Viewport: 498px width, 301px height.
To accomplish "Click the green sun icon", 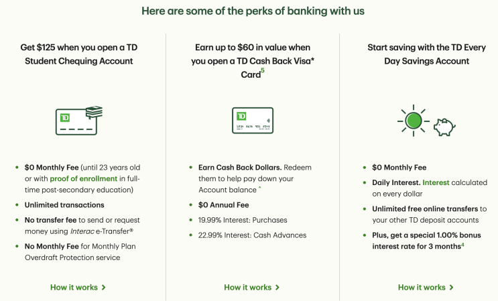I will tap(414, 121).
